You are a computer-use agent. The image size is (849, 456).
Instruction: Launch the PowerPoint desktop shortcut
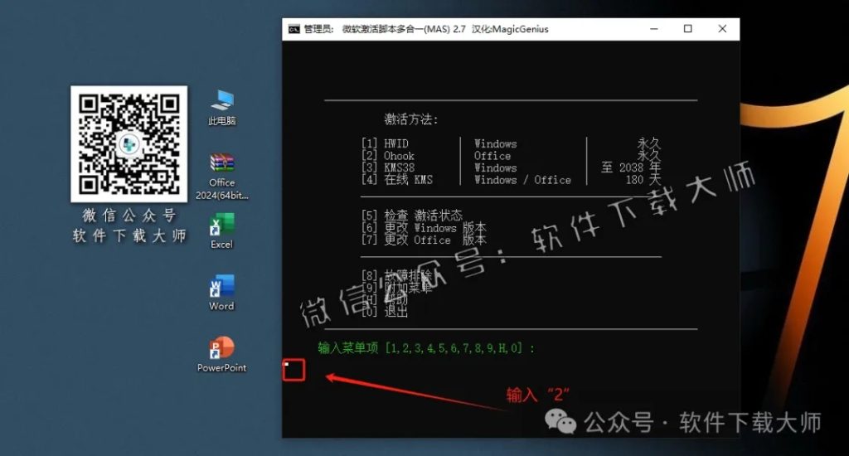[222, 354]
